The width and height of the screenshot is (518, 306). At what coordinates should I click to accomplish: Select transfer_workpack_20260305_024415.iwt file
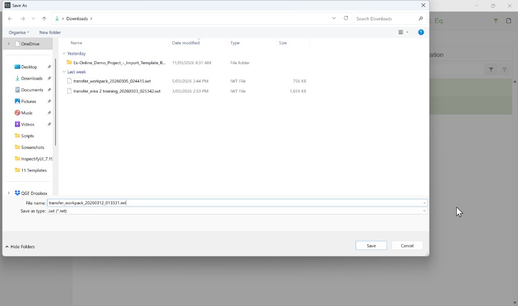[x=112, y=81]
